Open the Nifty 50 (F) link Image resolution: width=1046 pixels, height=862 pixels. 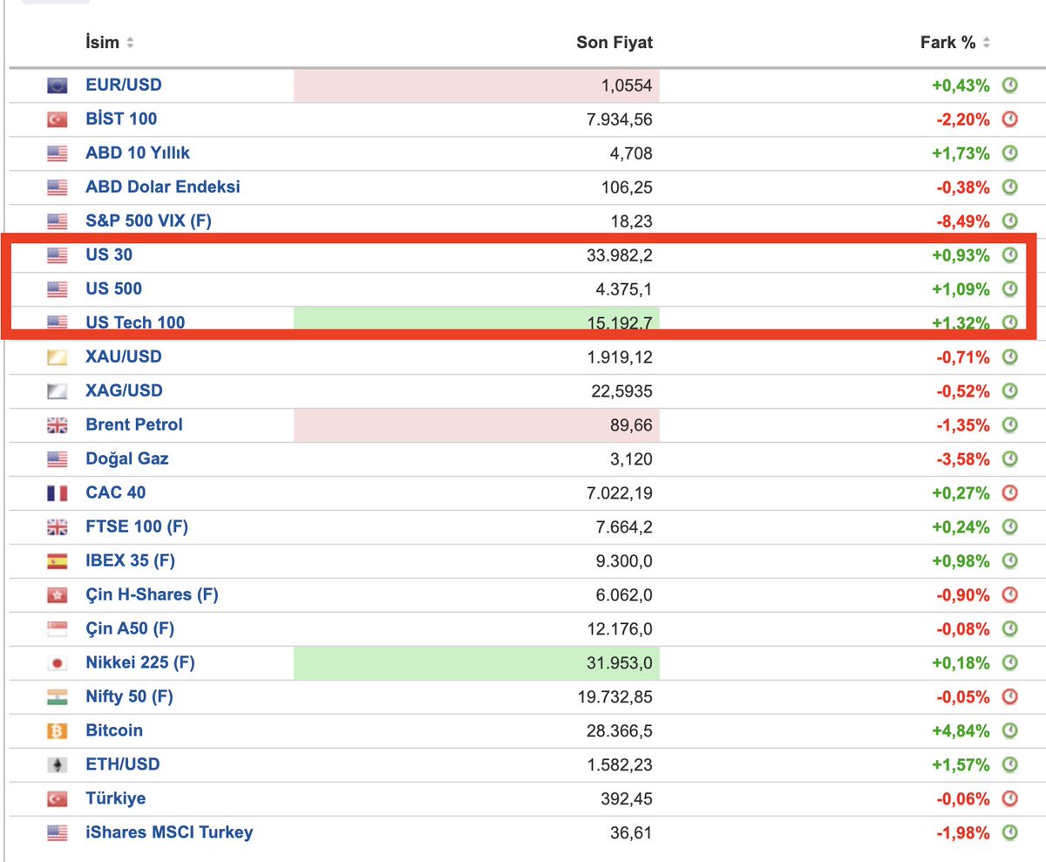click(x=129, y=697)
